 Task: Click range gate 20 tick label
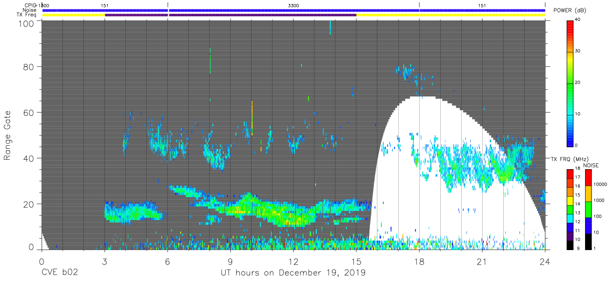tap(29, 204)
